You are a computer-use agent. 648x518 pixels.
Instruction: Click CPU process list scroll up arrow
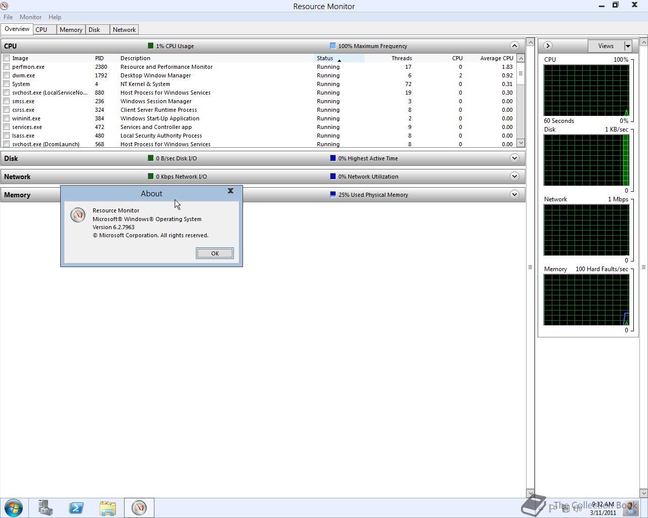(520, 58)
